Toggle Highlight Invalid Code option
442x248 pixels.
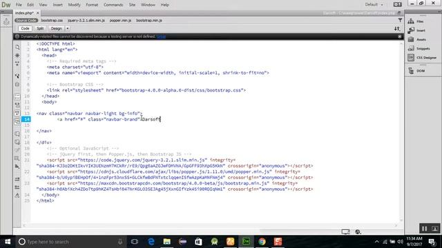(x=17, y=105)
